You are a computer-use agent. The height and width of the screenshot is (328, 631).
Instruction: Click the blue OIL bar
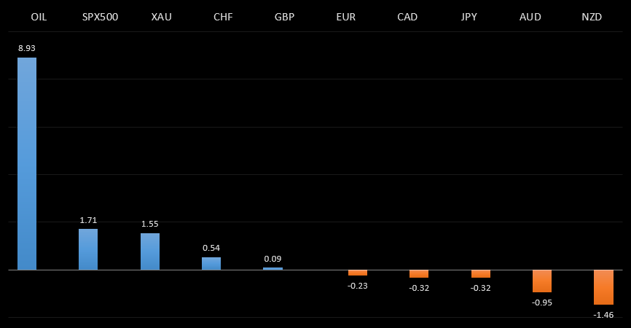point(27,164)
